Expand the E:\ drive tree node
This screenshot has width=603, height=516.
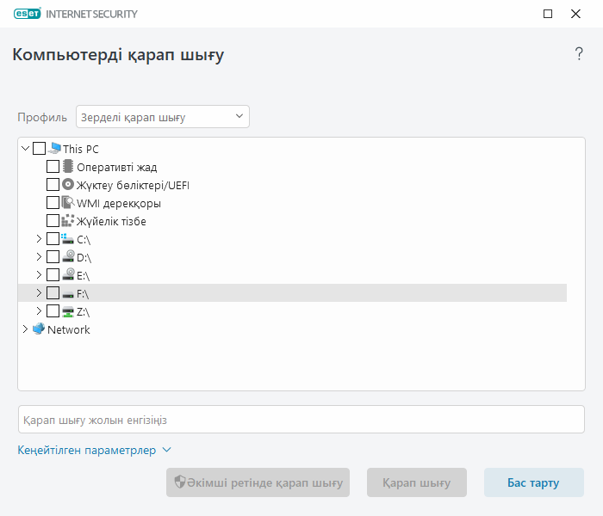pos(39,275)
